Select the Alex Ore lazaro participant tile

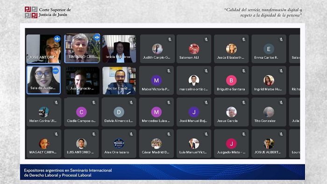point(119,143)
